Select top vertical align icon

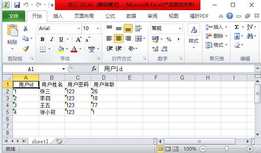pyautogui.click(x=109, y=28)
